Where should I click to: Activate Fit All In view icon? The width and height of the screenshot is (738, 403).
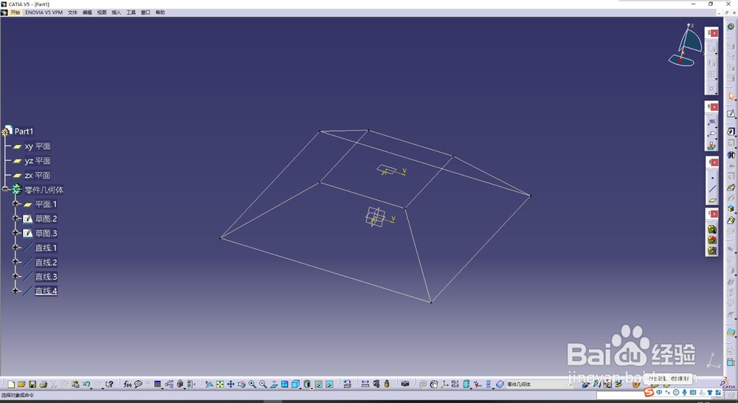point(220,384)
